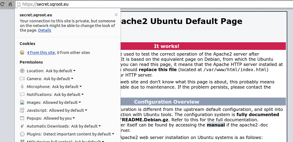Click the secret.sqroot.eu popup title

pyautogui.click(x=36, y=15)
